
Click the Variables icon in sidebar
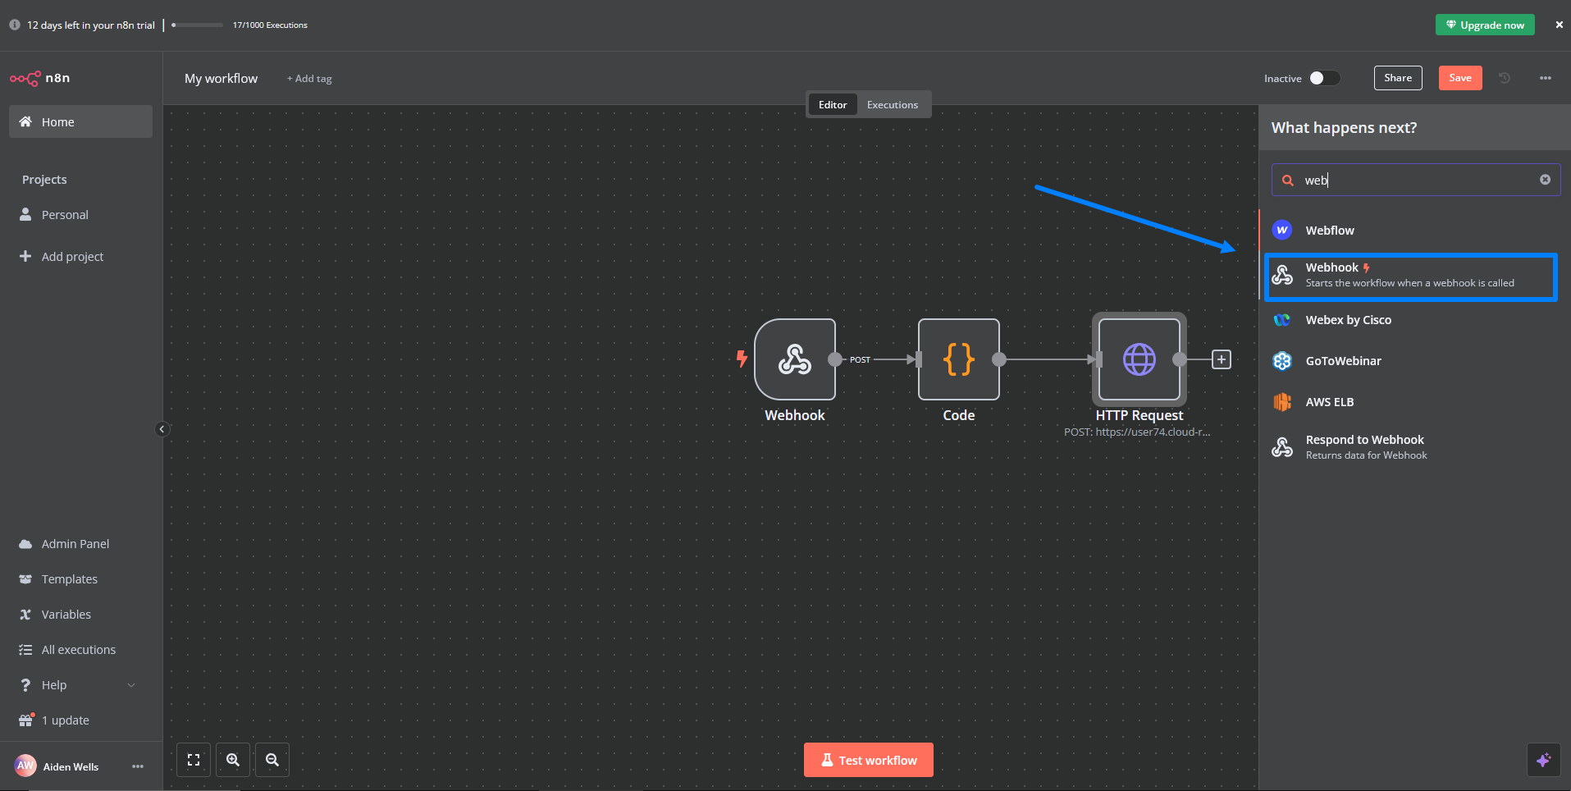click(x=25, y=614)
